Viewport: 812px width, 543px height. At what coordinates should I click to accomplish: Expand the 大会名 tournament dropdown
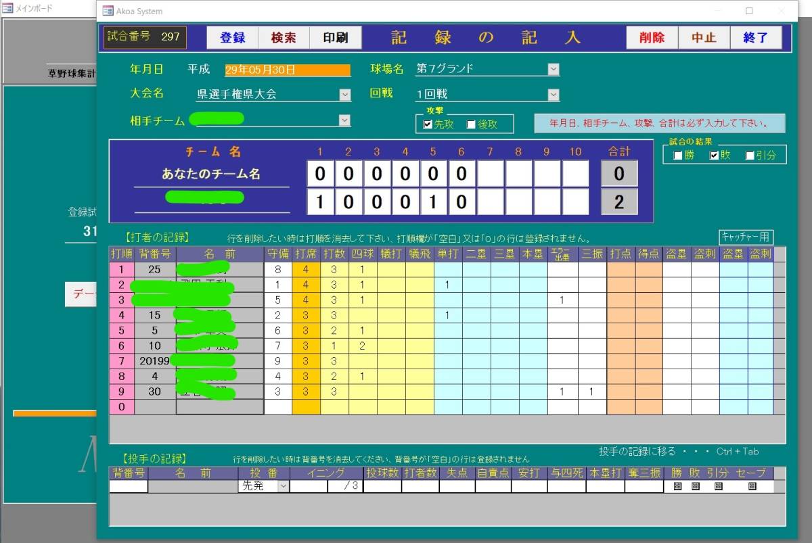click(345, 95)
